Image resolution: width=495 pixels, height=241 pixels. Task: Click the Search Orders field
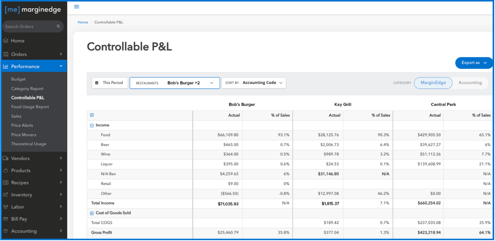coord(33,27)
